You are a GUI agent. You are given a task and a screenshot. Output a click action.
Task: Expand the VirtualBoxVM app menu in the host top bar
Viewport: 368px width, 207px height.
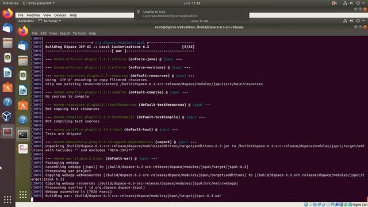pyautogui.click(x=39, y=3)
